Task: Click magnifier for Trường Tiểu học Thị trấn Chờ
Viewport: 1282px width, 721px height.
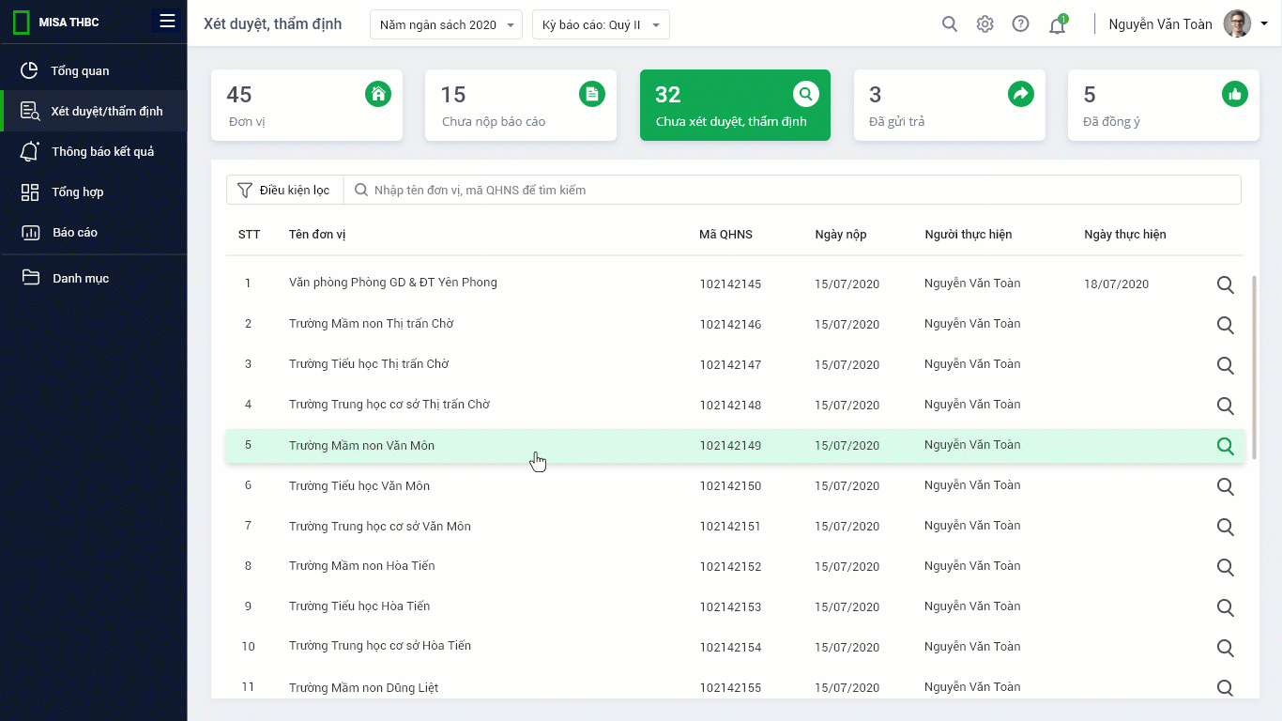Action: coord(1225,365)
